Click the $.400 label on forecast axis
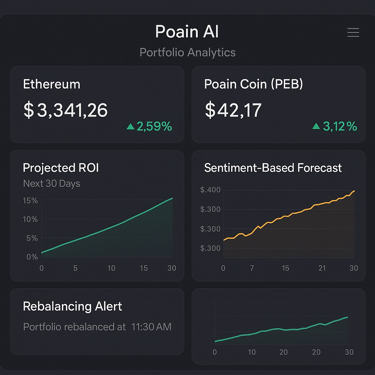The image size is (375, 375). (210, 190)
